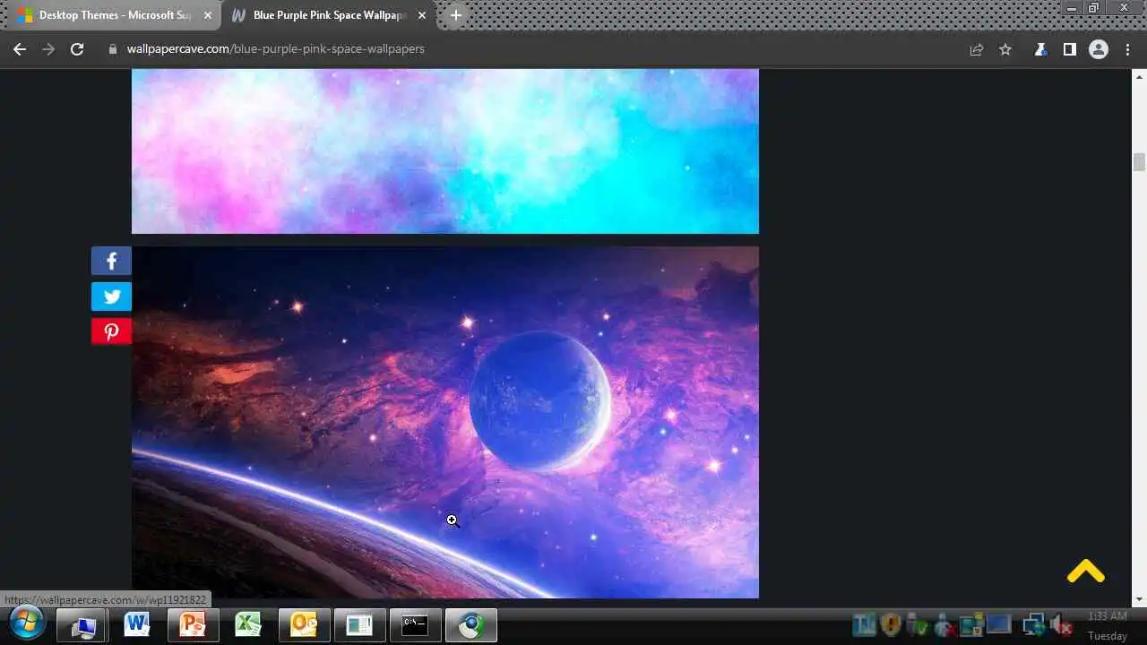Screen dimensions: 1147x645
Task: Open the planet space wallpaper image
Action: [x=445, y=422]
